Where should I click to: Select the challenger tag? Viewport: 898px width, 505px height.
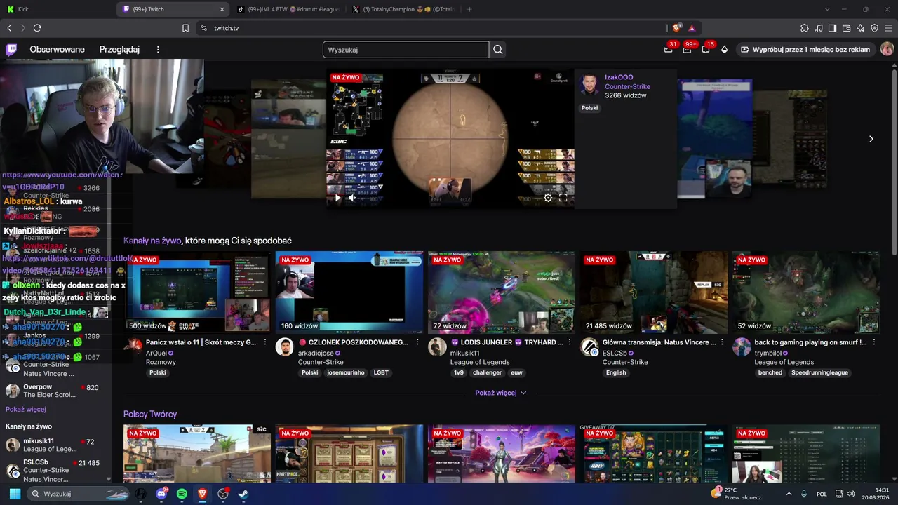(486, 373)
